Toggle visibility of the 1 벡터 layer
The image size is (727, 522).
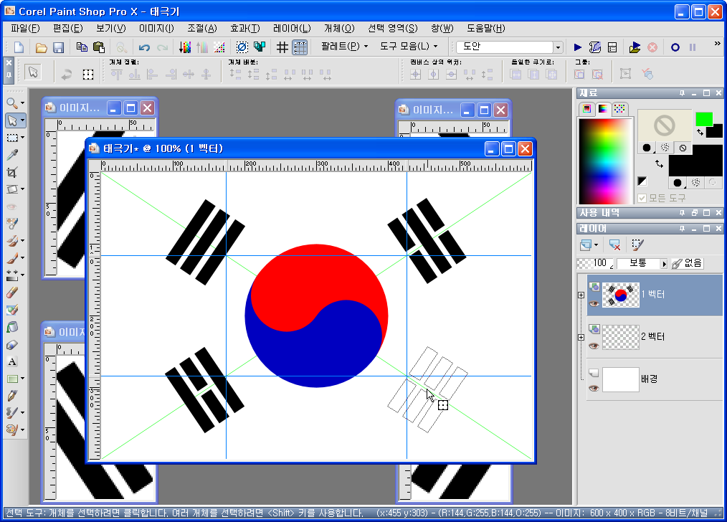(594, 303)
